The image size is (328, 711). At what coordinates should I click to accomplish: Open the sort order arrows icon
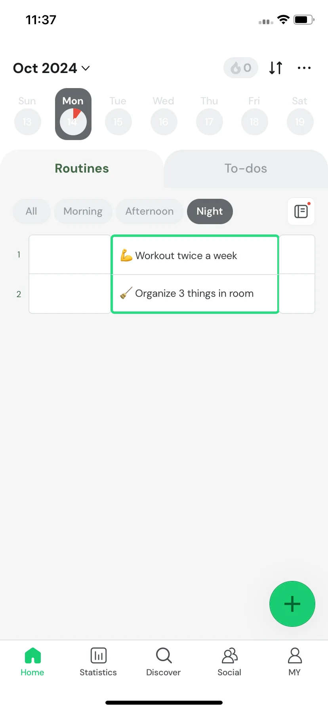tap(276, 68)
